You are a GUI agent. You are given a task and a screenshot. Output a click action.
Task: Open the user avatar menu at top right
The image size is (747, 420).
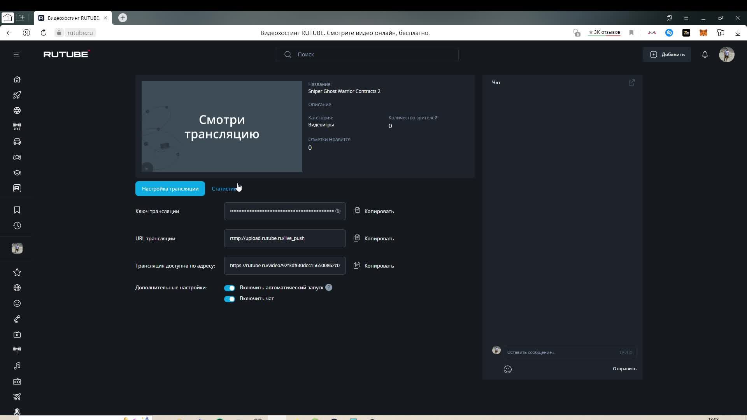(726, 54)
